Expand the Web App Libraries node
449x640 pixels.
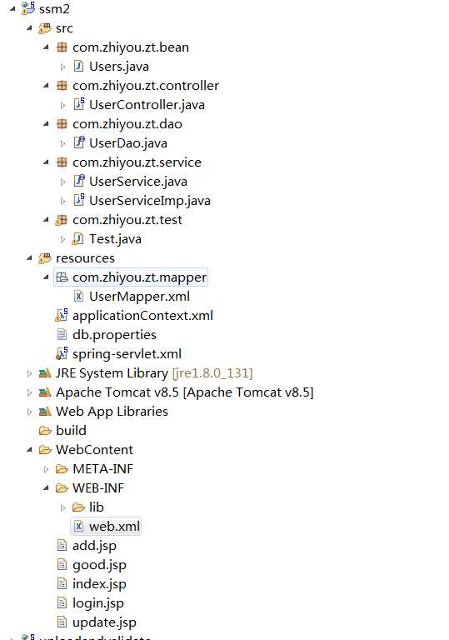(x=29, y=412)
